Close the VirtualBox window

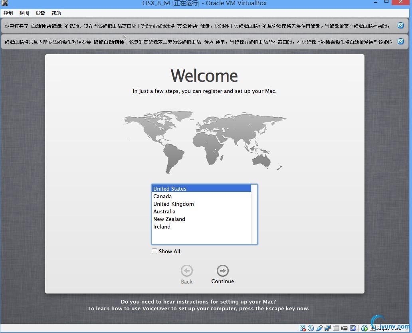point(401,2)
